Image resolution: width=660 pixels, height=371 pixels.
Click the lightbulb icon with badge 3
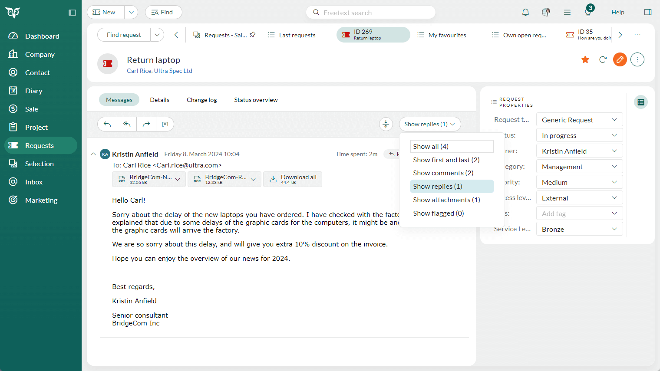(x=588, y=12)
